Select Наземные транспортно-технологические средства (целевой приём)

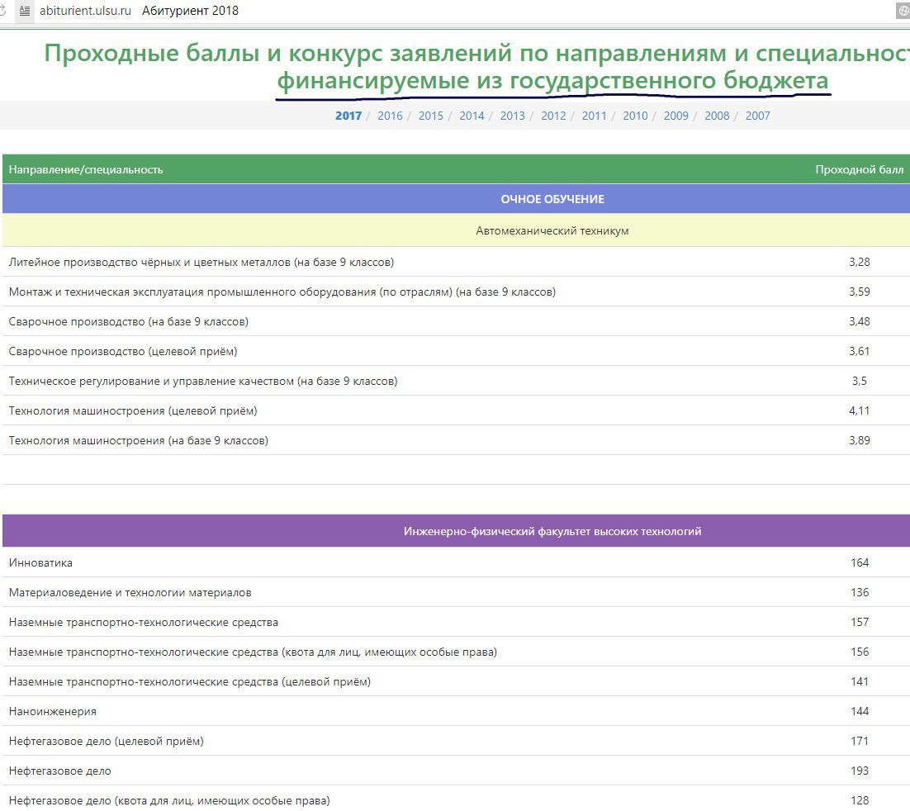456,681
